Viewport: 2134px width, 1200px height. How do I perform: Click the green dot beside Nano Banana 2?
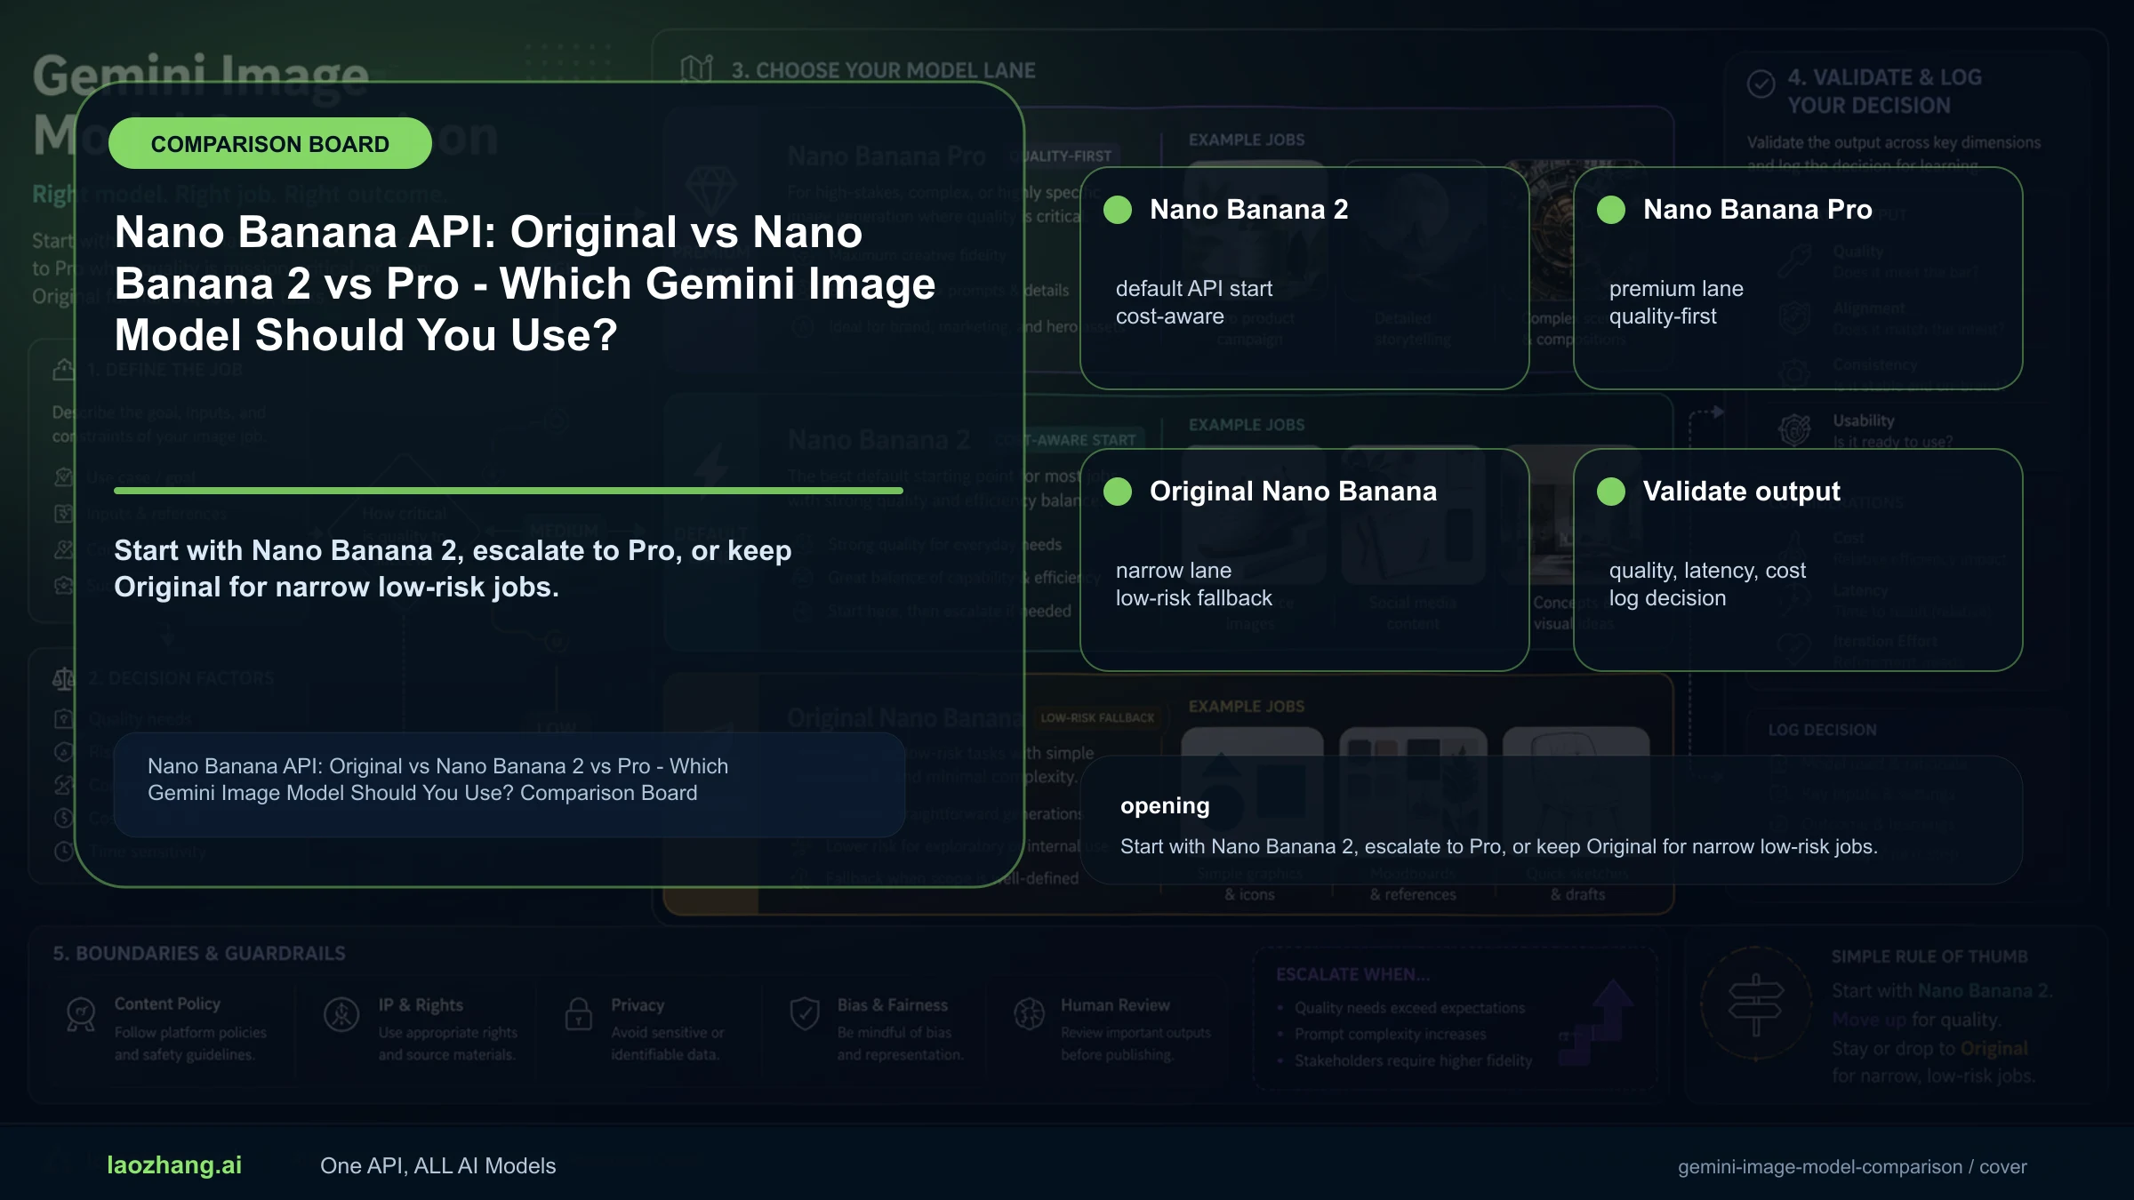pos(1118,210)
